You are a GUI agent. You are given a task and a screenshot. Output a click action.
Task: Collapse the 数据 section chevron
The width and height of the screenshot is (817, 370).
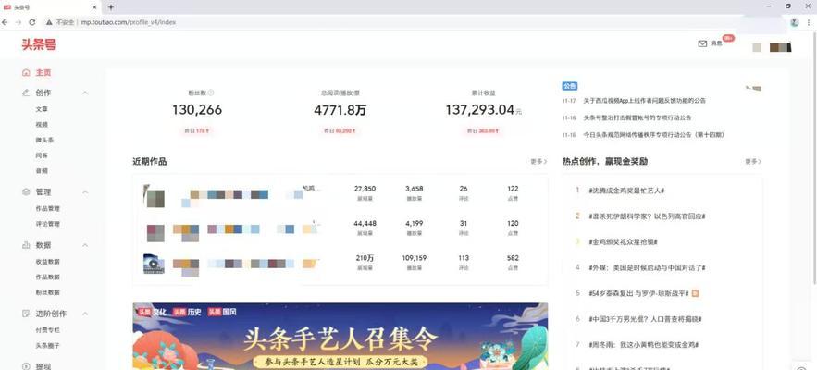85,245
